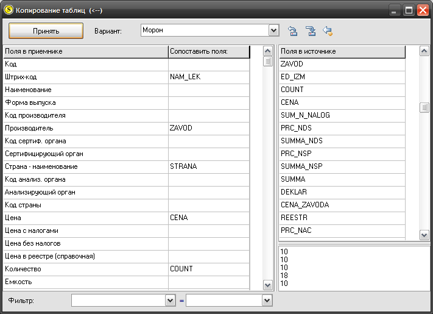The height and width of the screenshot is (314, 433).
Task: Click the scrollbar thumb of source fields list
Action: (x=424, y=107)
